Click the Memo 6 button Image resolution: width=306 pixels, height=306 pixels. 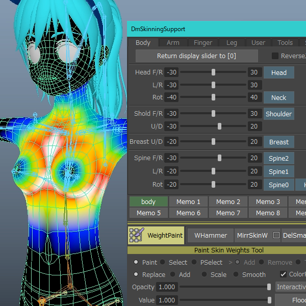[188, 213]
